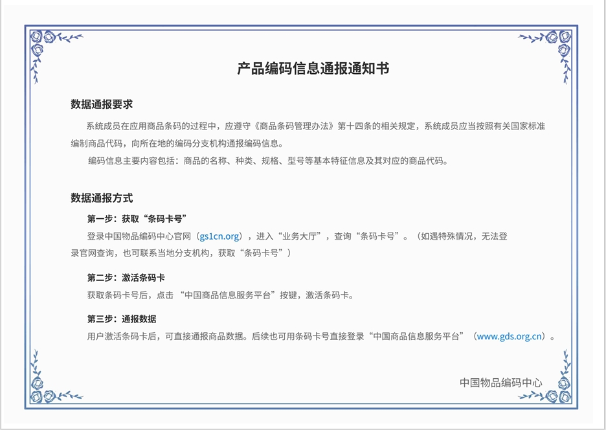Click the paragraph starting 编码信息主要内容包括
Viewport: 606px width, 430px height.
tap(267, 161)
